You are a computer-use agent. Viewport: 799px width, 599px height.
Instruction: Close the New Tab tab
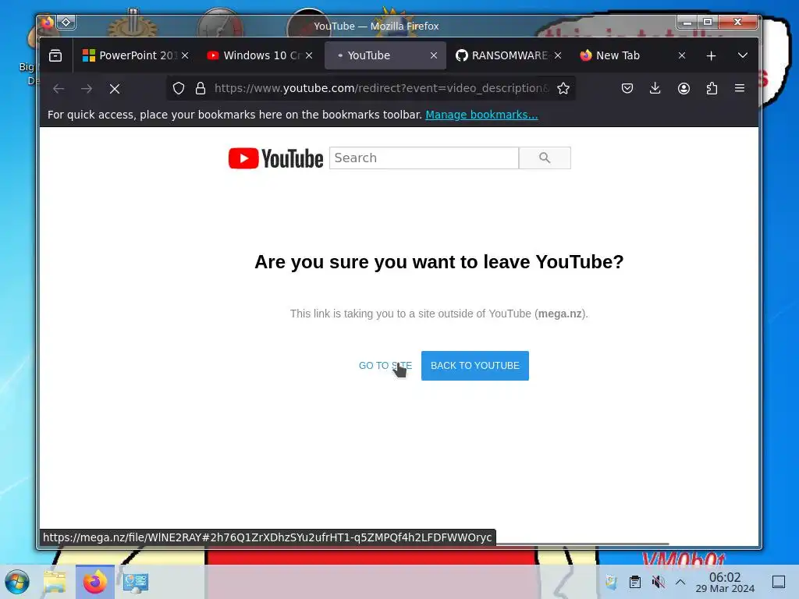[x=682, y=55]
